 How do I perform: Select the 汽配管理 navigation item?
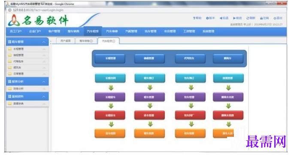click(131, 31)
